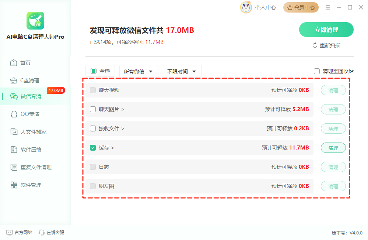The height and width of the screenshot is (240, 368).
Task: Click the 软件压缩 zip file icon
Action: click(x=14, y=150)
